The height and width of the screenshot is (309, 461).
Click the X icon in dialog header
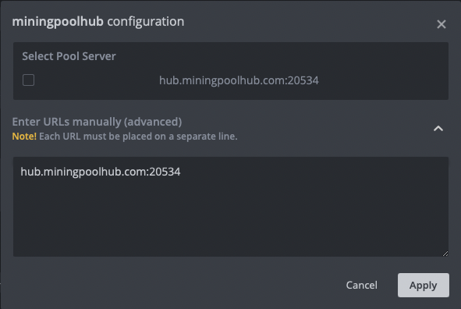[441, 24]
